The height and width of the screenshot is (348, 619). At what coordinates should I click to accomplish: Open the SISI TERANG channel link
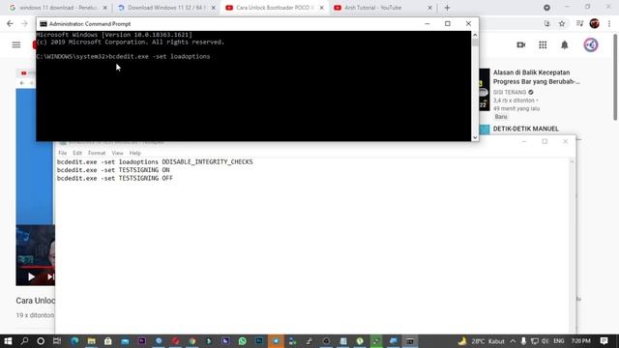pos(510,93)
